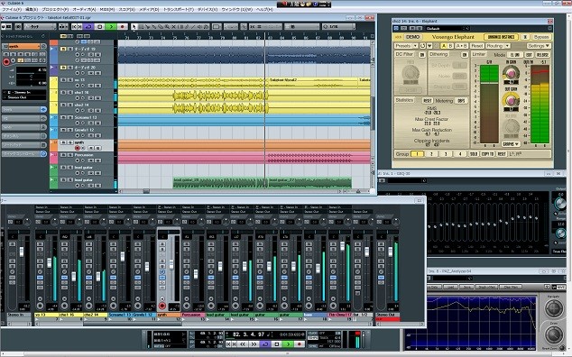Click Statistics RESET button
Viewport: 572px width, 357px height.
pyautogui.click(x=428, y=101)
